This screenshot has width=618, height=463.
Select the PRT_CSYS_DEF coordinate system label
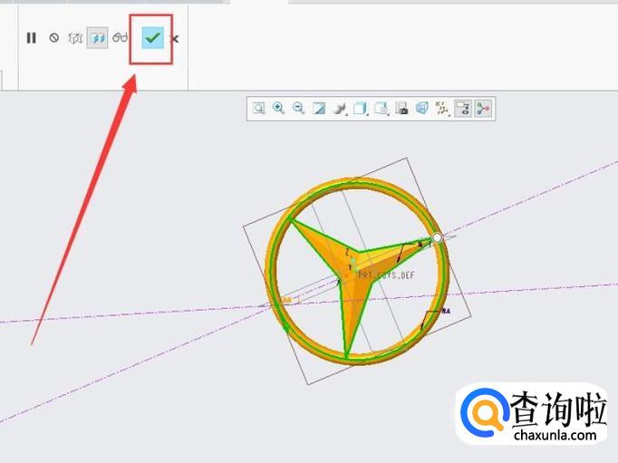coord(386,275)
